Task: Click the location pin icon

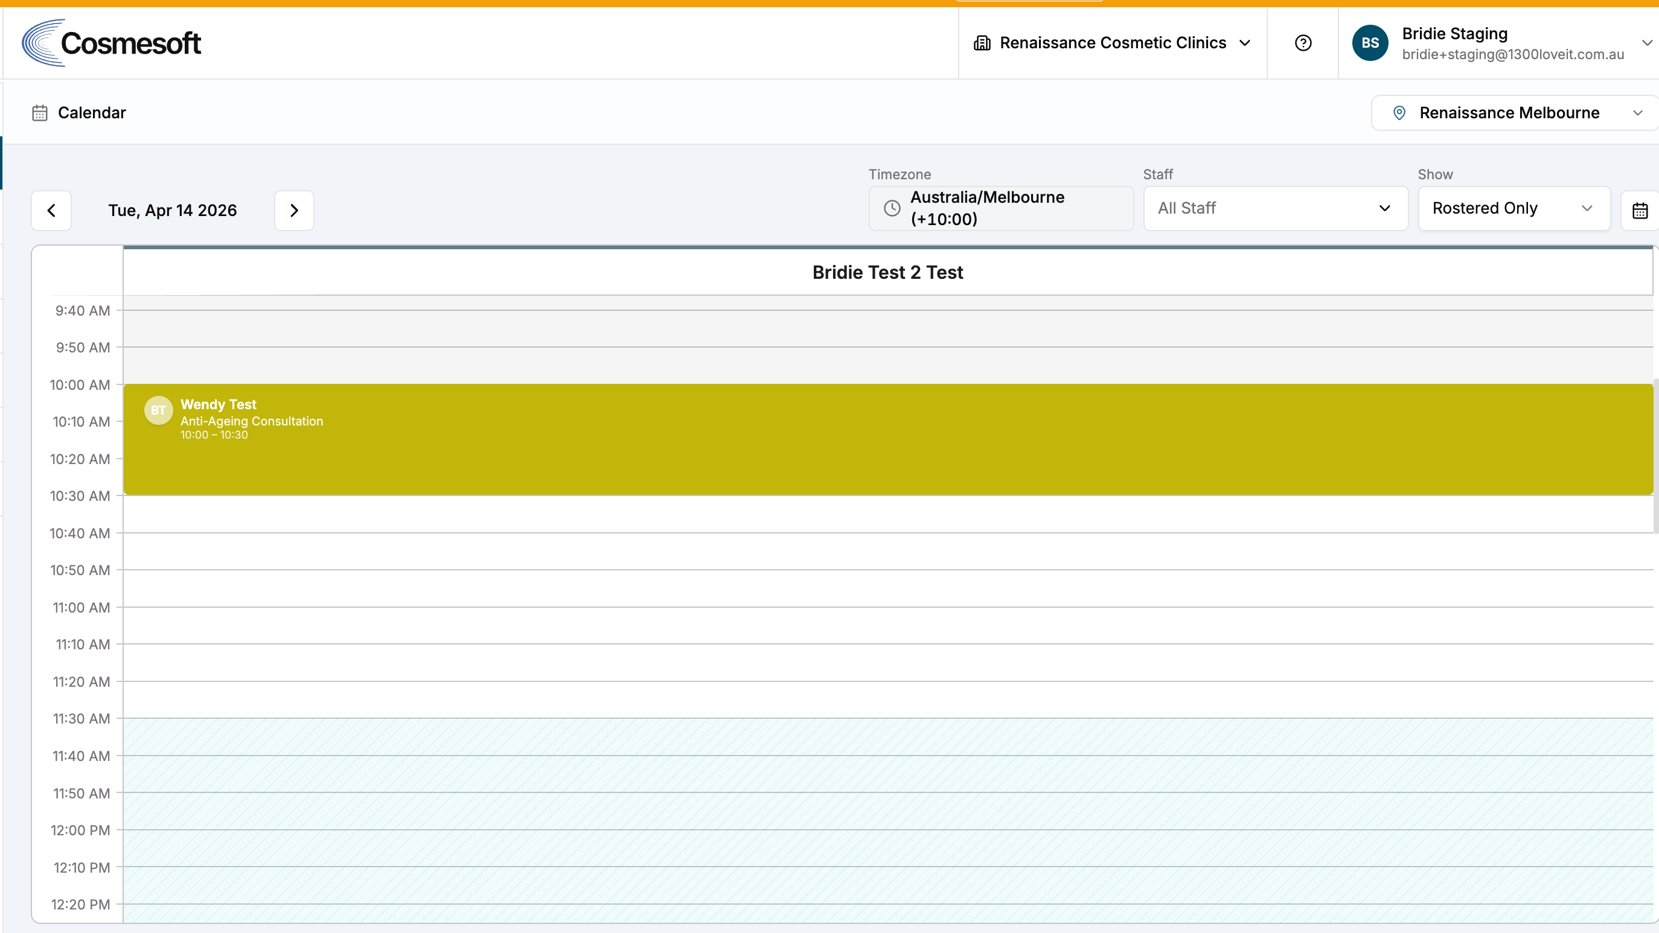Action: tap(1399, 113)
